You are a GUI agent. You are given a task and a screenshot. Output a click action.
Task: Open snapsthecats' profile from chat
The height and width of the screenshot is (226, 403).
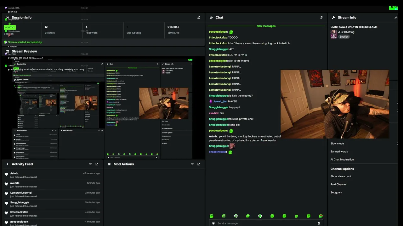point(218,152)
